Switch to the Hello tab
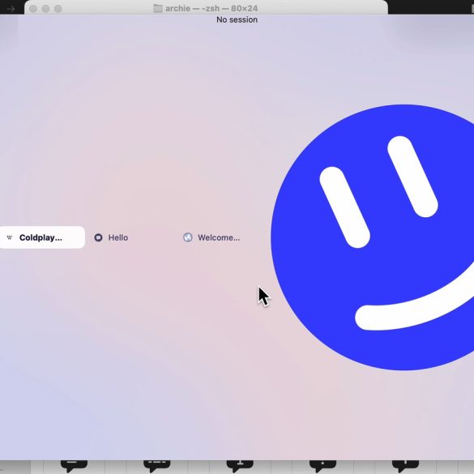 tap(111, 237)
